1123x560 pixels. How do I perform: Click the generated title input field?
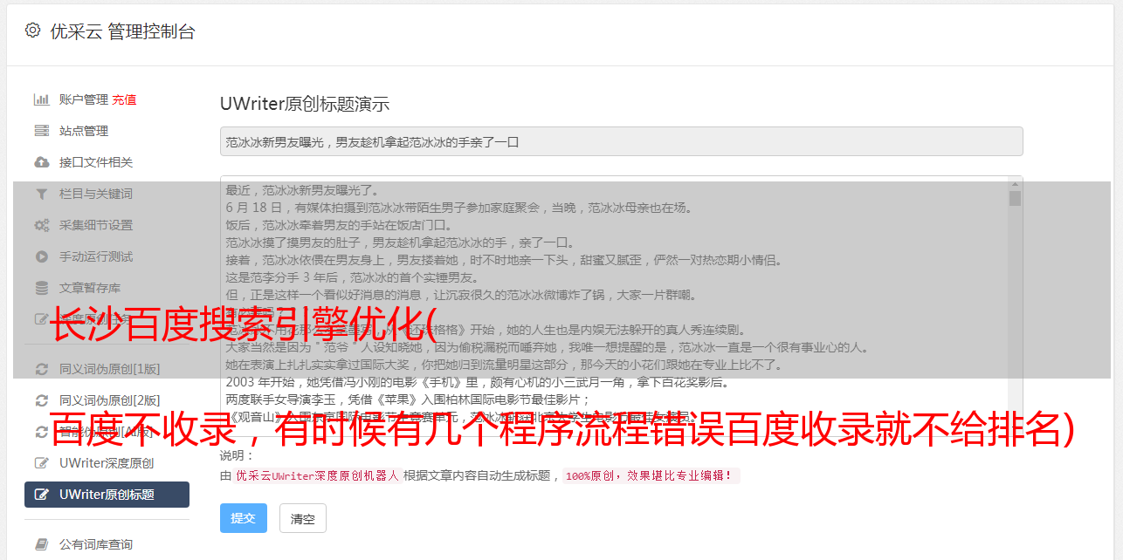621,141
